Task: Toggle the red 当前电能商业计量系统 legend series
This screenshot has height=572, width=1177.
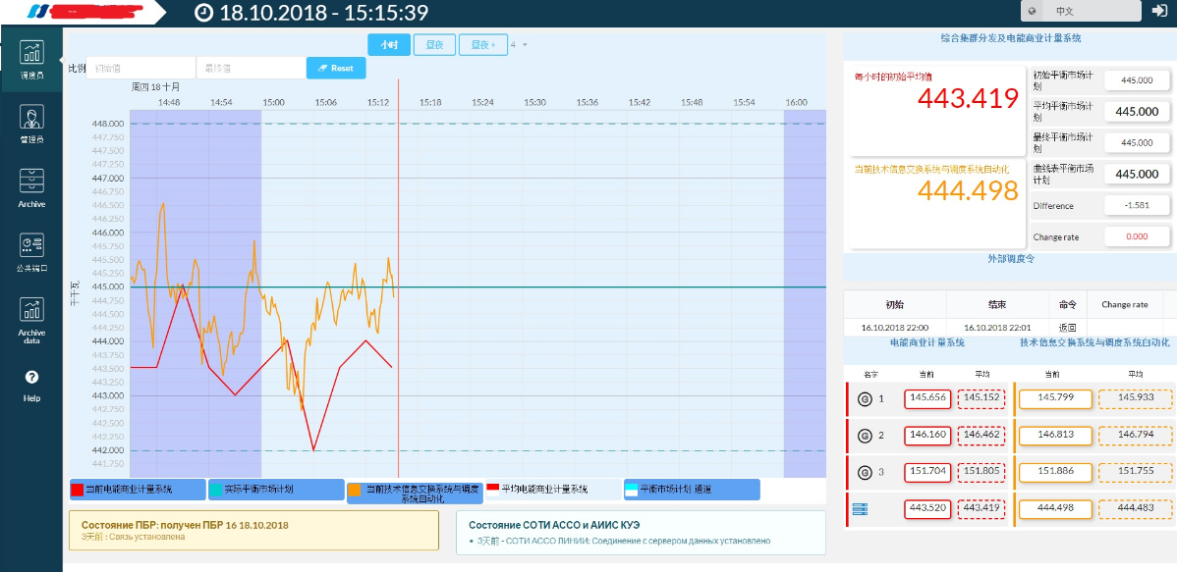Action: click(x=77, y=489)
